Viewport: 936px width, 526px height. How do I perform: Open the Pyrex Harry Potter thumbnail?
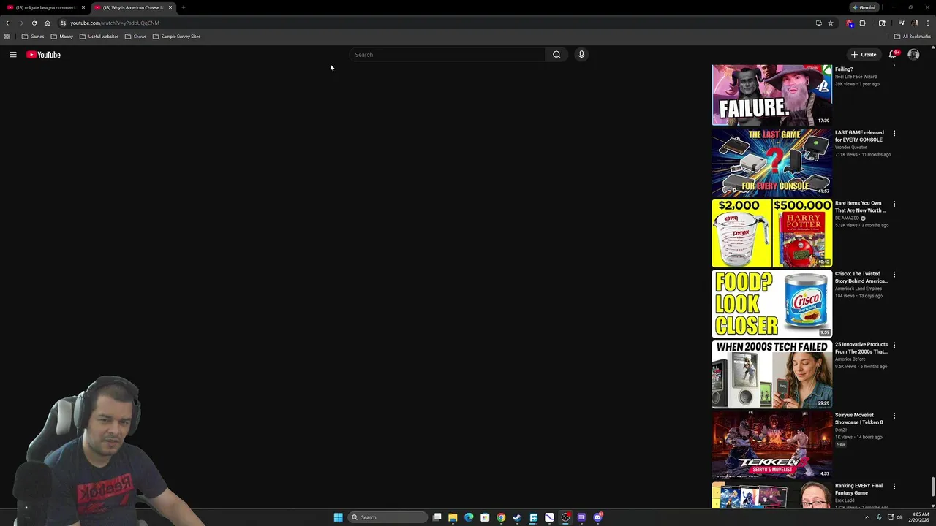click(x=771, y=233)
